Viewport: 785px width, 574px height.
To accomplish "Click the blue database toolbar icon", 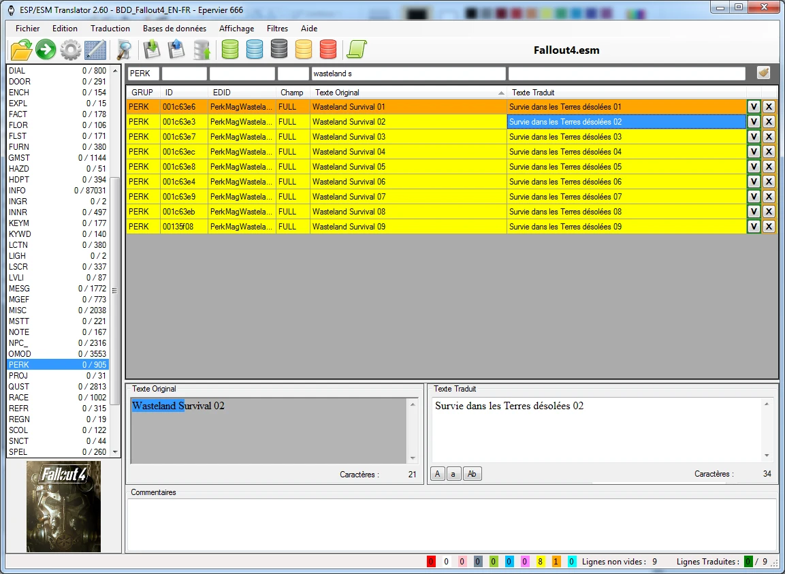I will tap(255, 49).
